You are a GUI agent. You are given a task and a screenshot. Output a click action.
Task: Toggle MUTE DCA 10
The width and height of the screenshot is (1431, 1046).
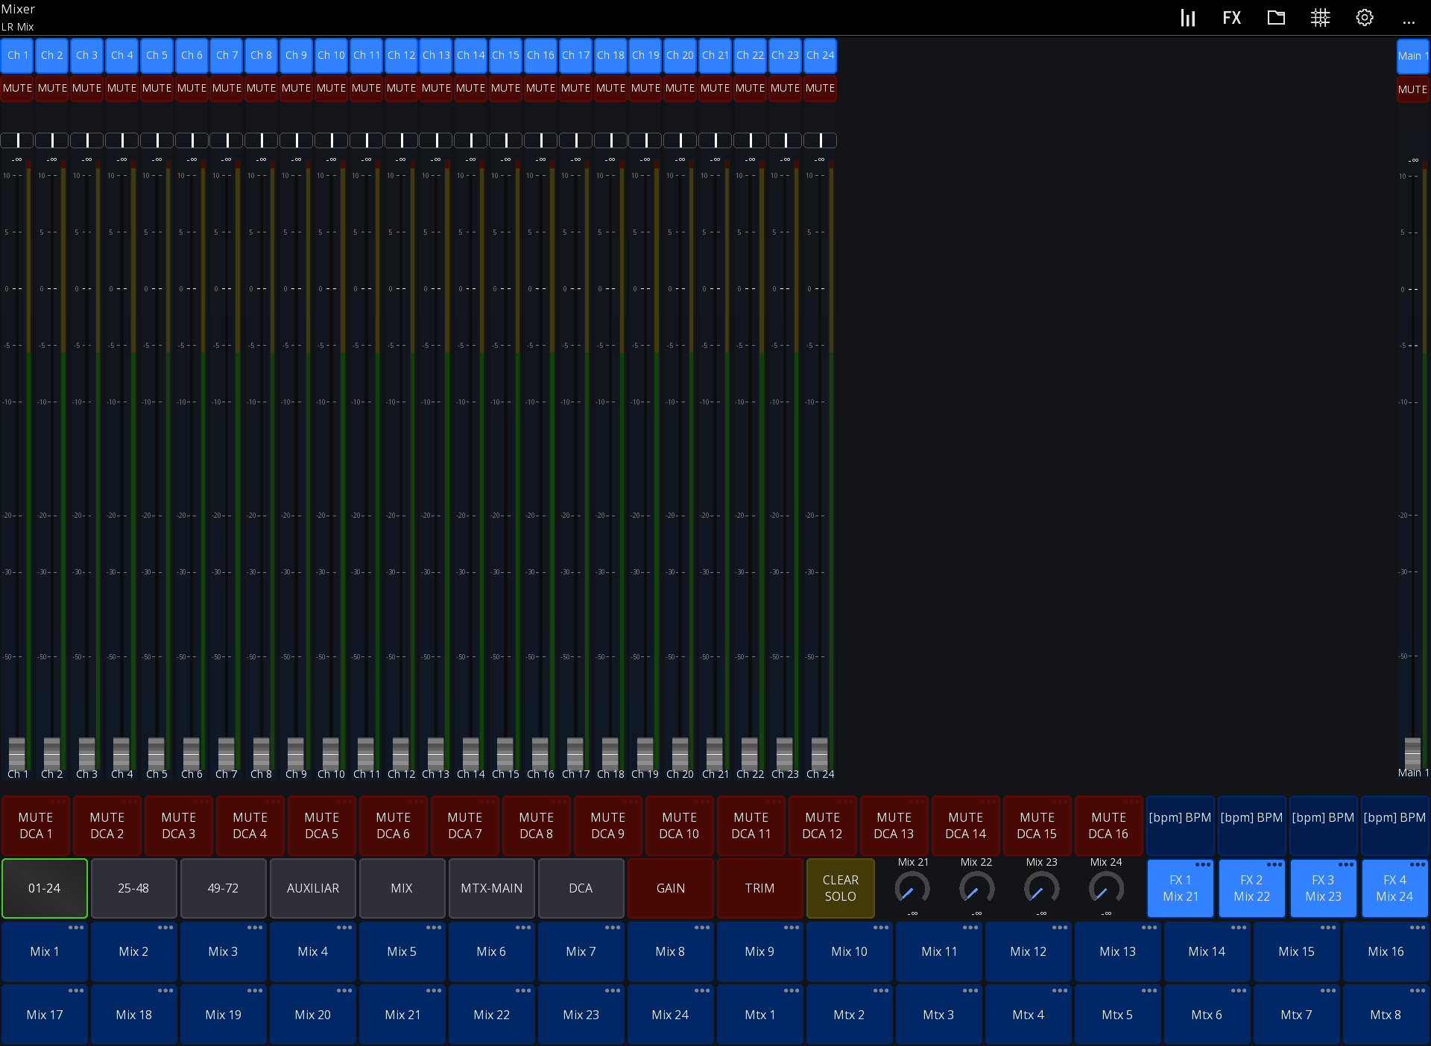pyautogui.click(x=679, y=825)
